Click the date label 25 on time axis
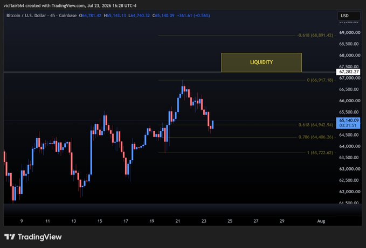The image size is (366, 248). pyautogui.click(x=230, y=221)
